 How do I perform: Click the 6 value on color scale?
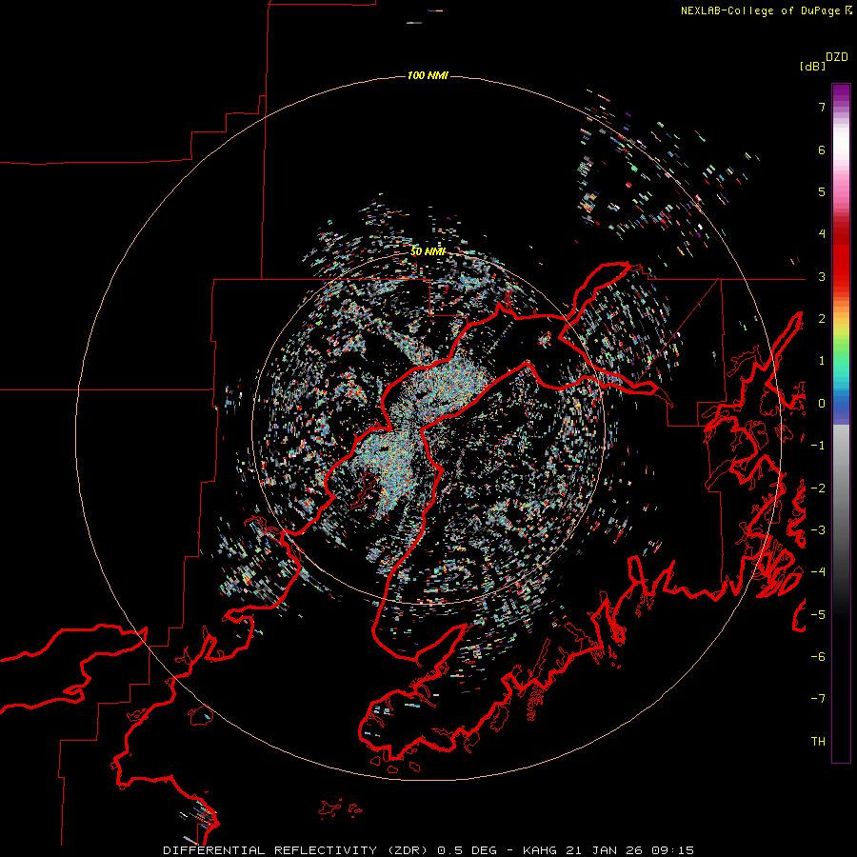822,149
